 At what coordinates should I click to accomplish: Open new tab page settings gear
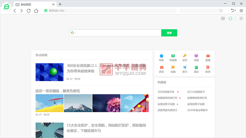[x=241, y=18]
